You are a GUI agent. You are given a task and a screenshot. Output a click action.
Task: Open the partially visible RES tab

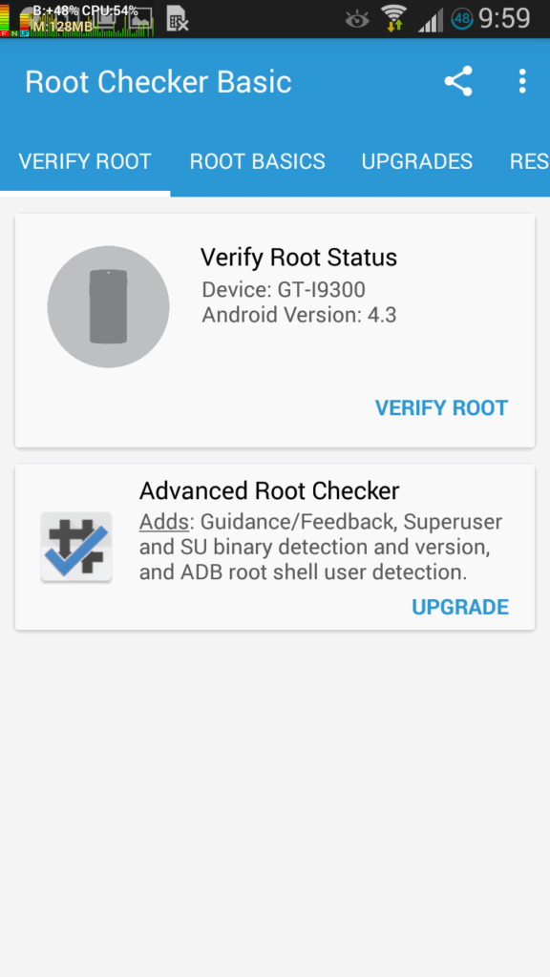coord(529,161)
